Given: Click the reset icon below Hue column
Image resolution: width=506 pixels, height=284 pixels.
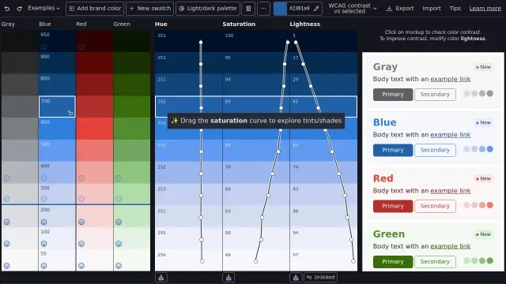Looking at the screenshot, I should tap(161, 277).
